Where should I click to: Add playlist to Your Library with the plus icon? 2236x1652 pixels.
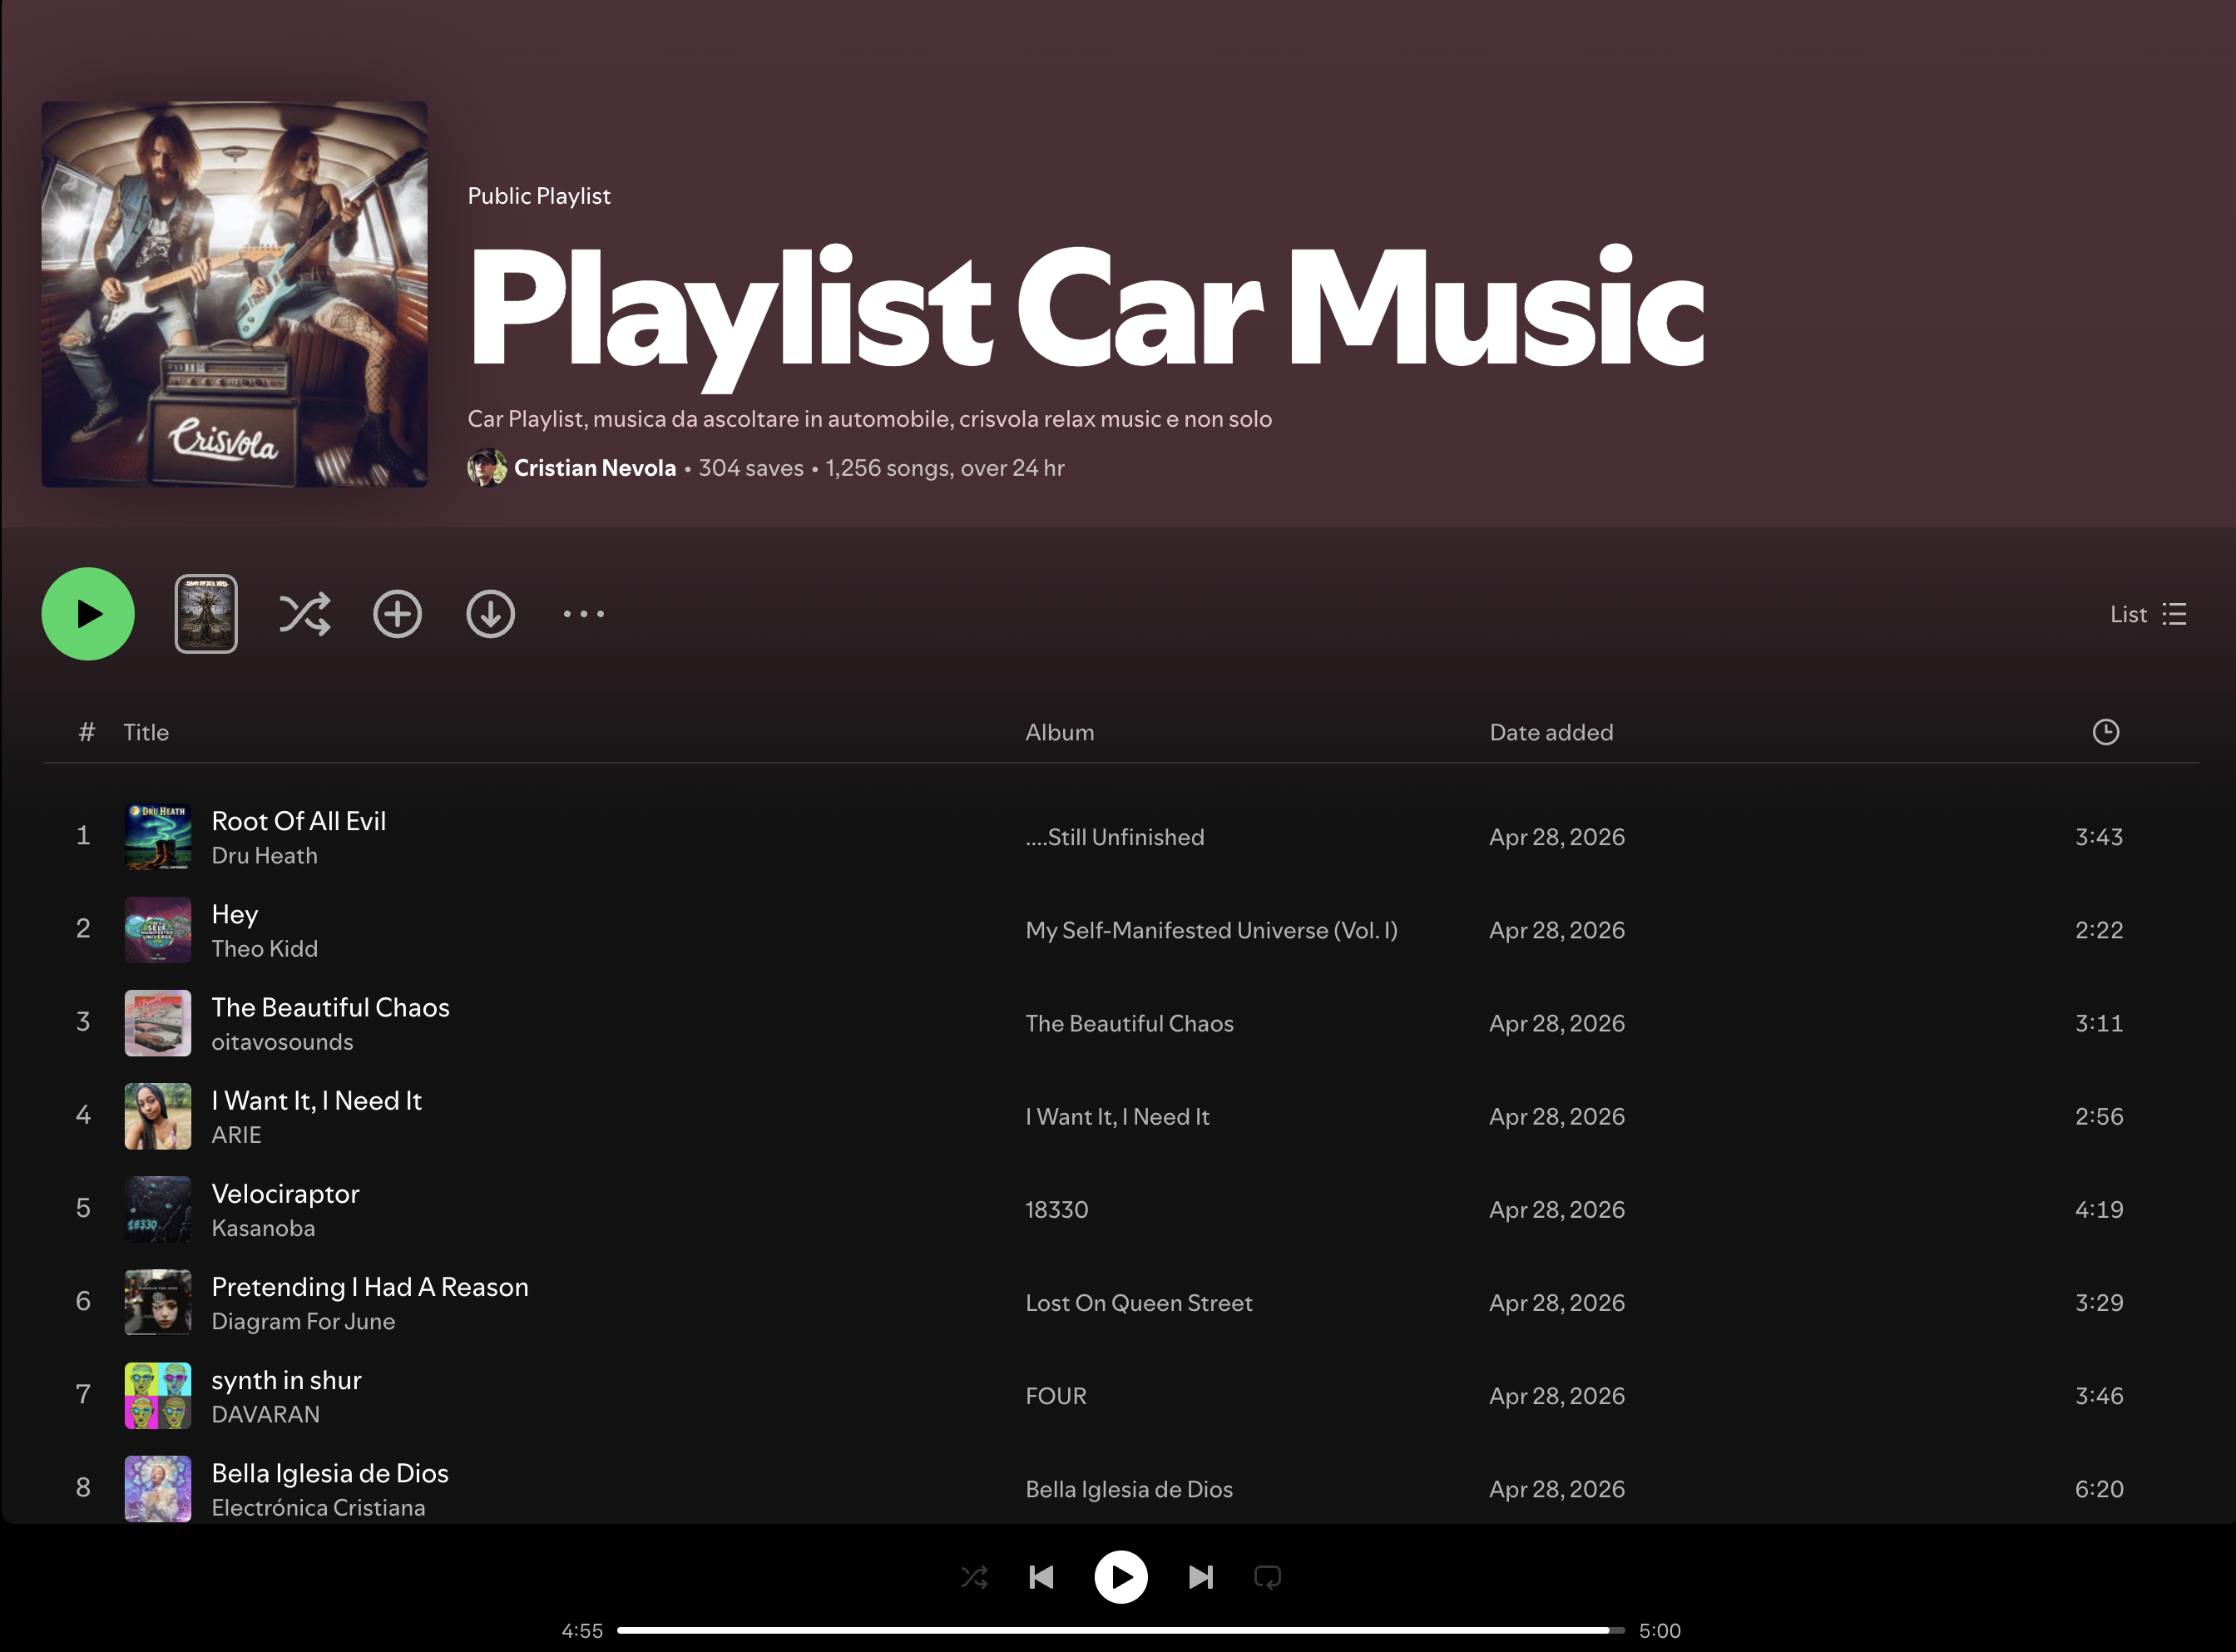398,614
